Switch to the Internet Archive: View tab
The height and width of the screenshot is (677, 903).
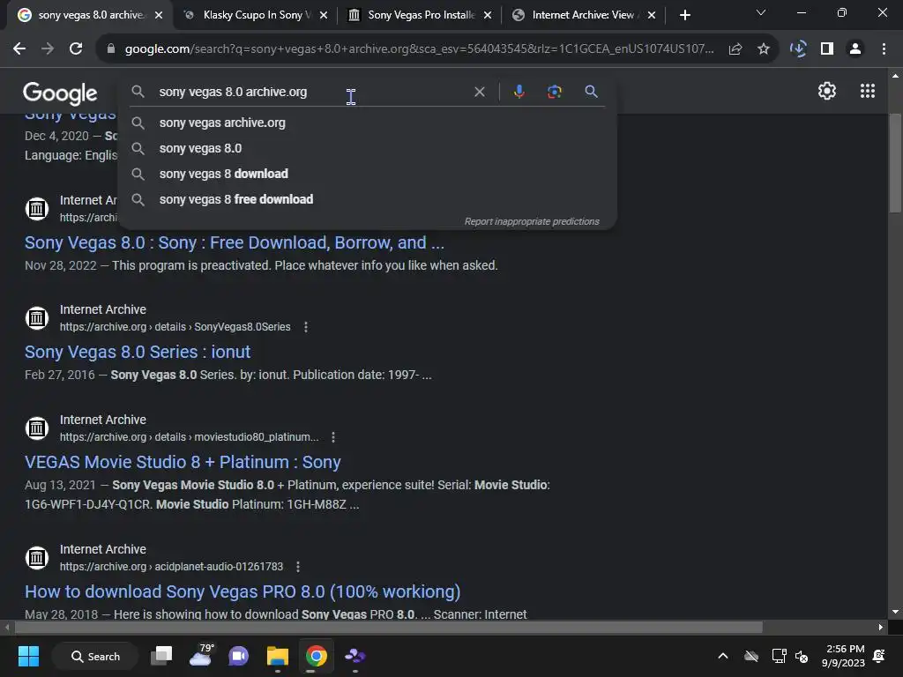(583, 15)
